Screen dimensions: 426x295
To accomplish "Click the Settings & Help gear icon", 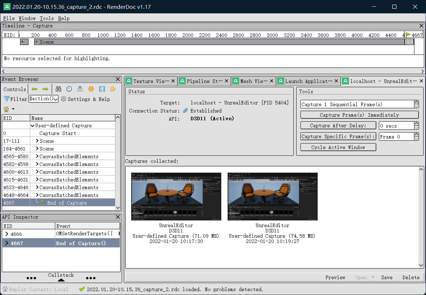I will [63, 99].
